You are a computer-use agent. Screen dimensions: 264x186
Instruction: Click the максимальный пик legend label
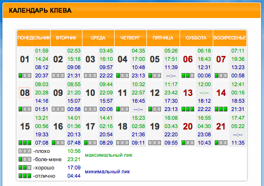pos(109,155)
